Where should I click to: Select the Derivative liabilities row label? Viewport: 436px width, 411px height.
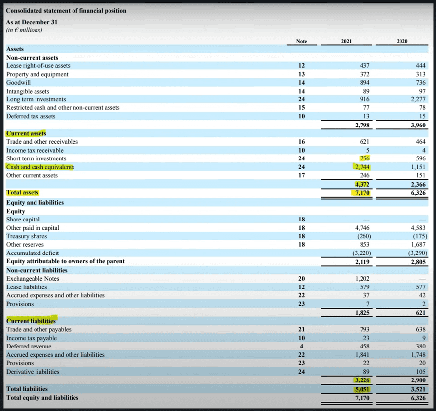point(33,372)
